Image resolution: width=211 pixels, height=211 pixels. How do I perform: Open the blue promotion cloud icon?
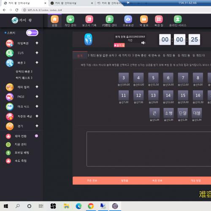click(x=128, y=19)
